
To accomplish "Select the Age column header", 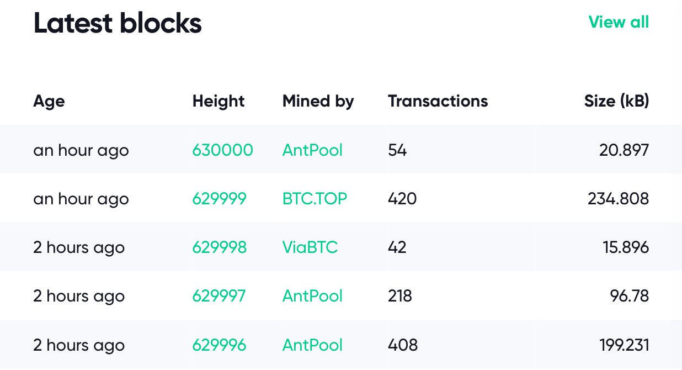I will (49, 101).
